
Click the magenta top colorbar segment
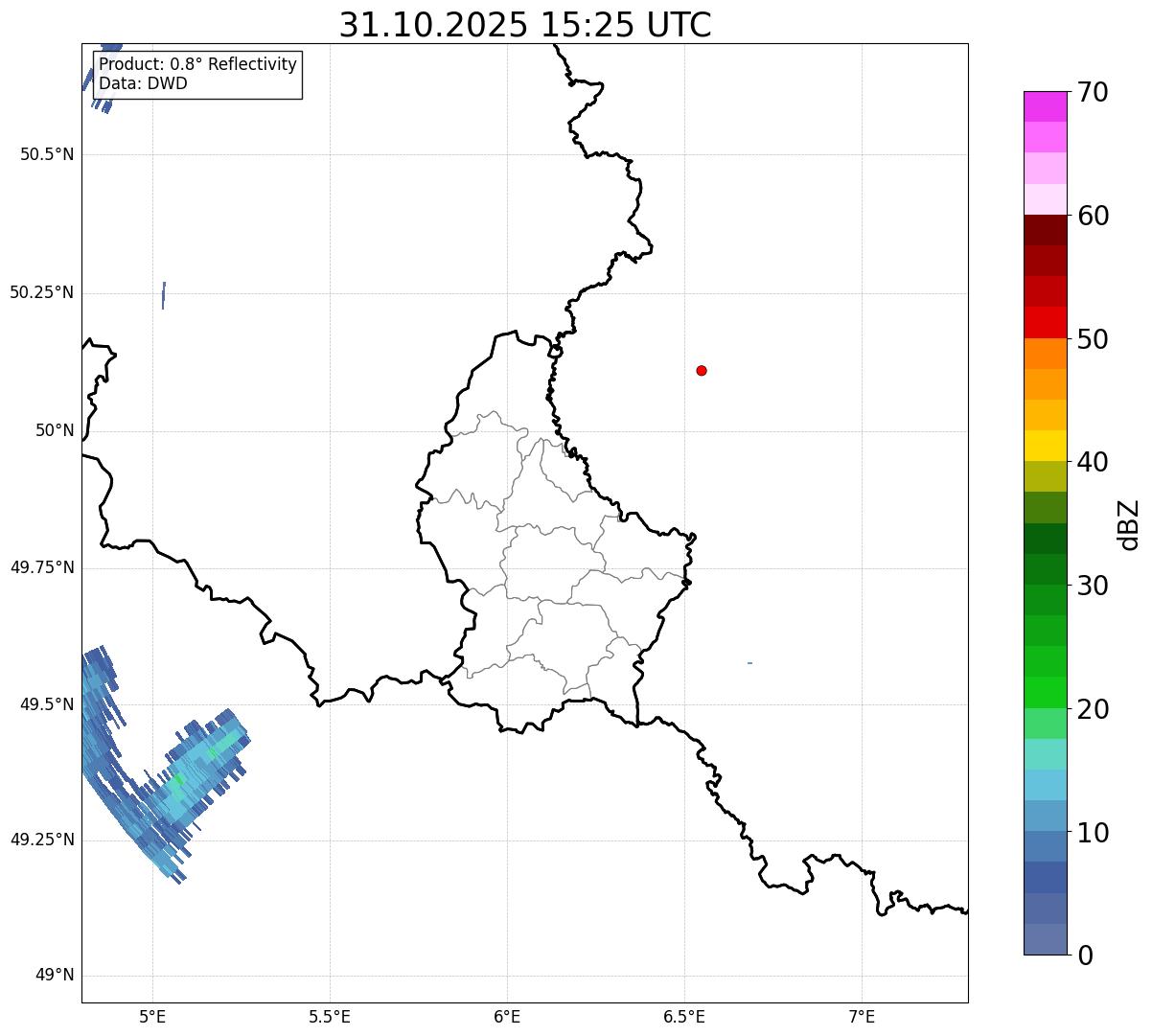[x=1045, y=106]
